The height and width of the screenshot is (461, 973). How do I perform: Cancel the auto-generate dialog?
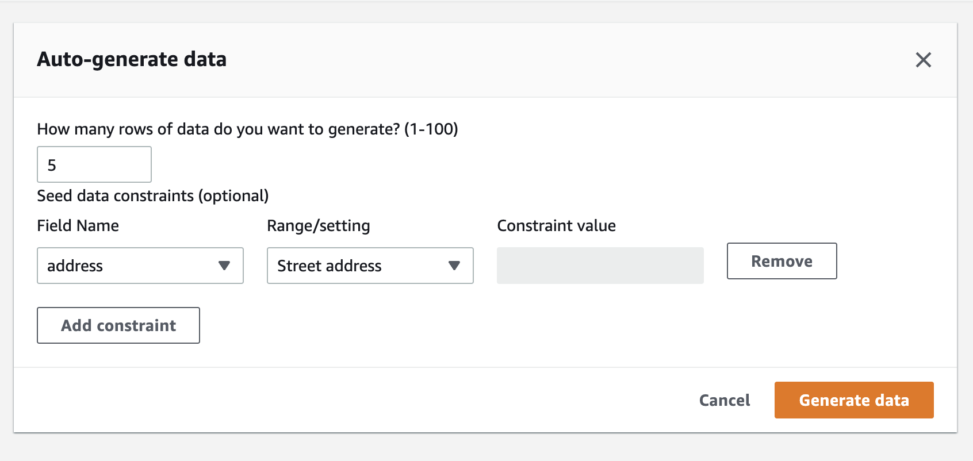tap(725, 400)
